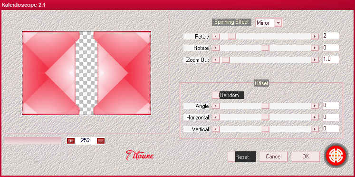
Task: Click Zoom Out slider left arrow
Action: [x=216, y=59]
